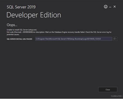
Task: Close the installer with the X icon
Action: click(115, 7)
